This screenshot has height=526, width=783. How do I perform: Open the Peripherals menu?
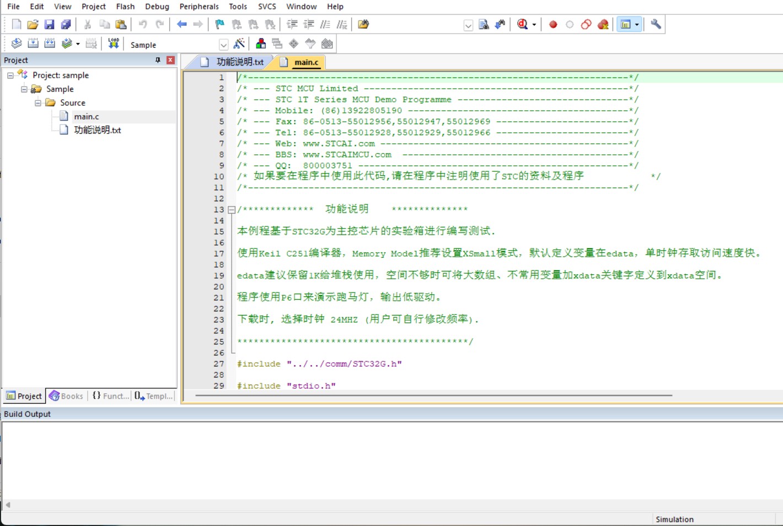click(199, 7)
